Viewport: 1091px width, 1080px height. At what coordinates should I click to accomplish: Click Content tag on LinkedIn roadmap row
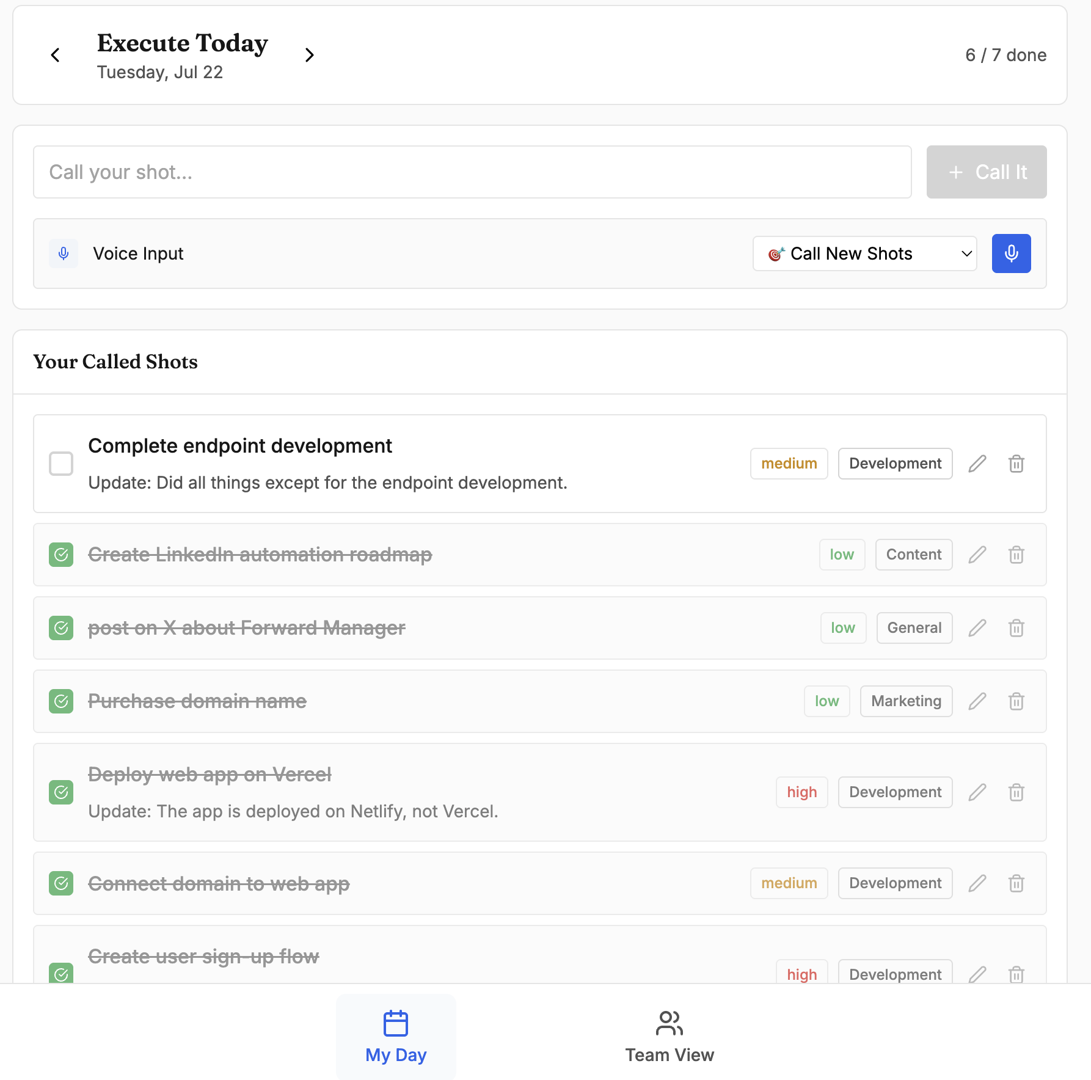914,555
